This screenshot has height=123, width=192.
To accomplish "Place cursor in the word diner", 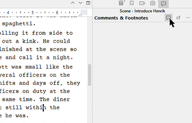I will pyautogui.click(x=62, y=99).
